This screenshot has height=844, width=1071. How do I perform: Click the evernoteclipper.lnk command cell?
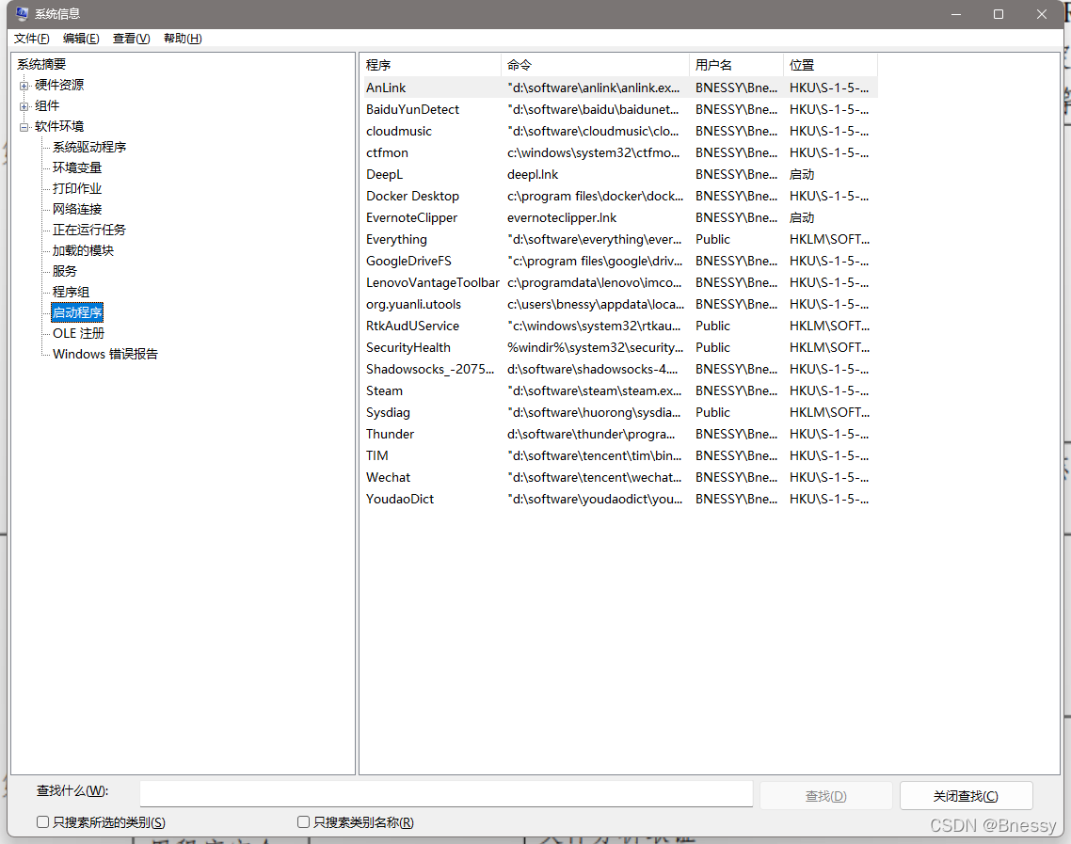click(562, 218)
